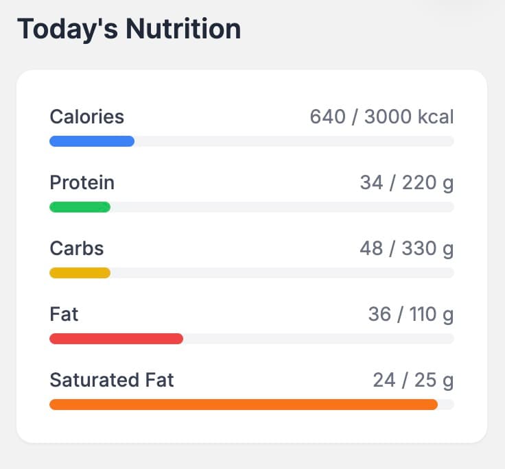Select the Saturated Fat label
This screenshot has width=505, height=469.
[112, 380]
